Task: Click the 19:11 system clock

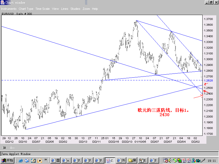Action: click(x=212, y=161)
